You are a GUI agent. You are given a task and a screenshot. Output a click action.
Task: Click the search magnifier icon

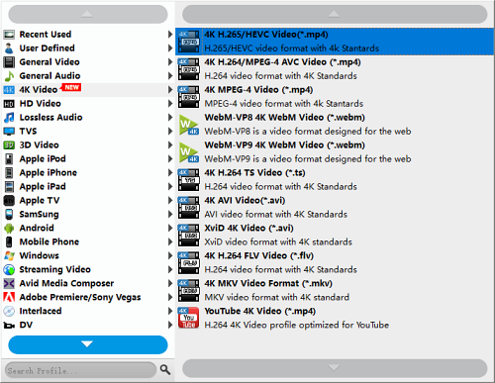[165, 370]
